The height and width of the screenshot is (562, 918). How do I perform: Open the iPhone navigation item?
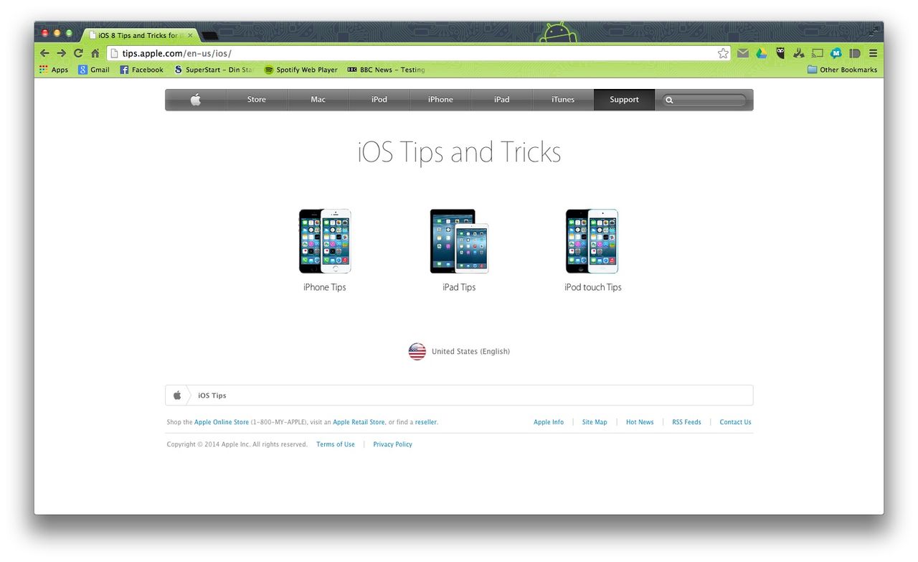[440, 100]
